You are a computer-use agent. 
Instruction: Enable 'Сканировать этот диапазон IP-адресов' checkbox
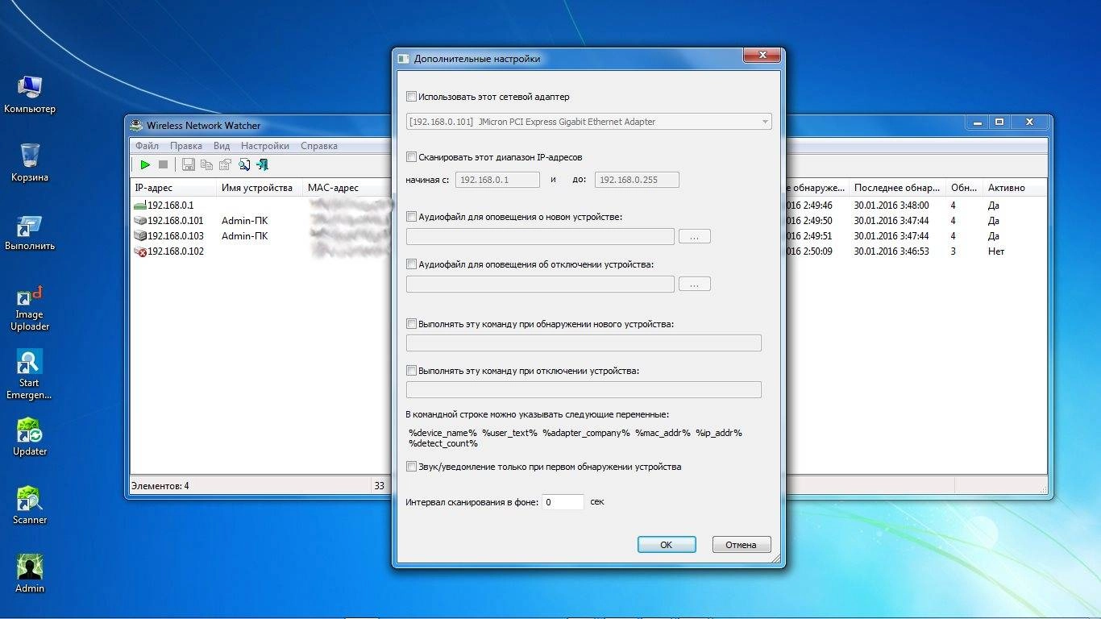coord(412,157)
